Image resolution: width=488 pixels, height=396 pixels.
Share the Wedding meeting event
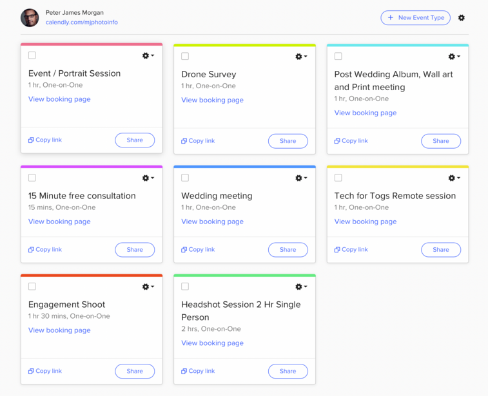tap(288, 250)
